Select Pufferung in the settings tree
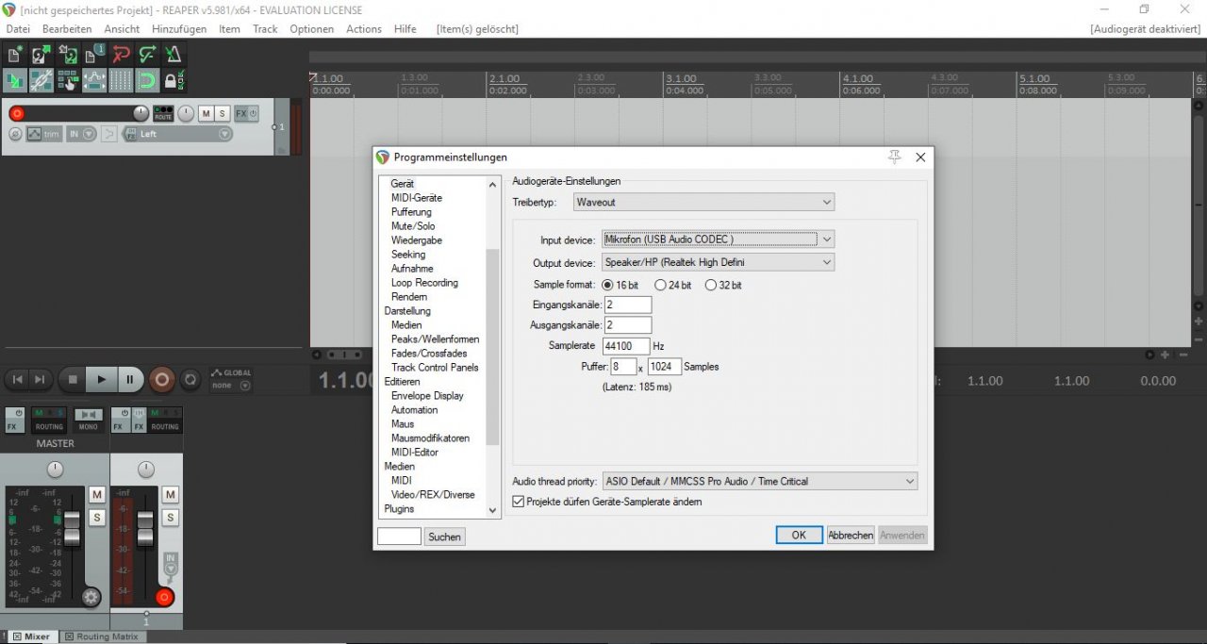 pos(411,212)
